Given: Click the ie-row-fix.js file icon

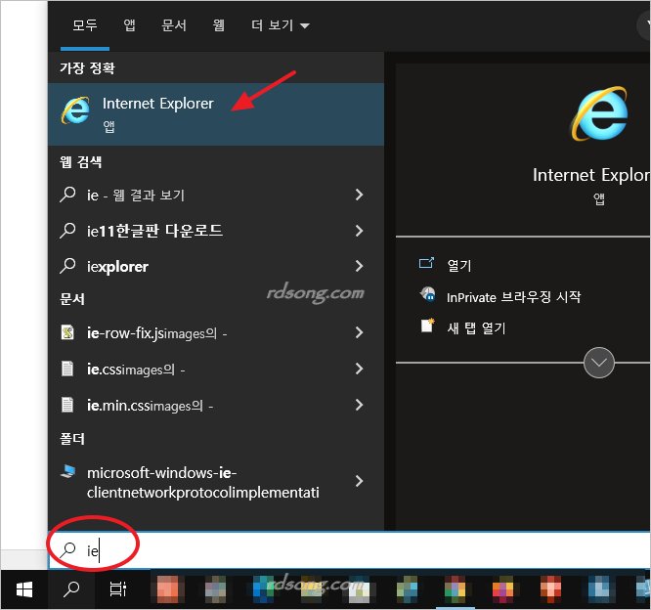Looking at the screenshot, I should click(68, 333).
